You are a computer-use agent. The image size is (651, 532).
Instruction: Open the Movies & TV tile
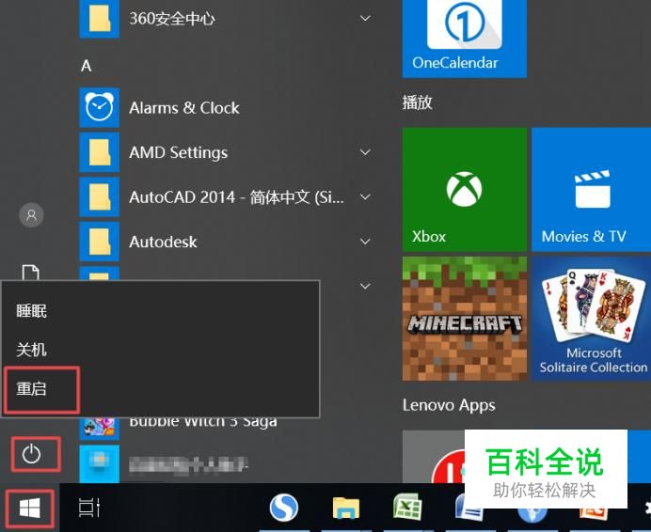tap(591, 189)
